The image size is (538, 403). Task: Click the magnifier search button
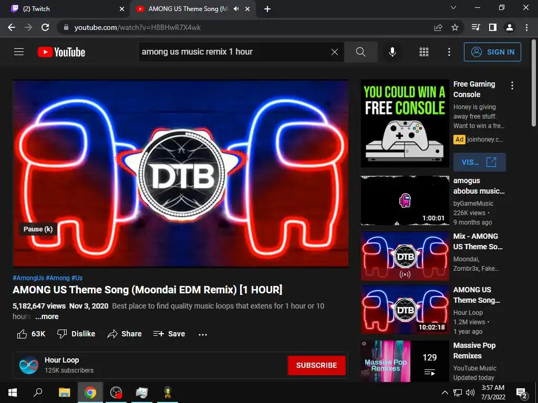tap(360, 52)
